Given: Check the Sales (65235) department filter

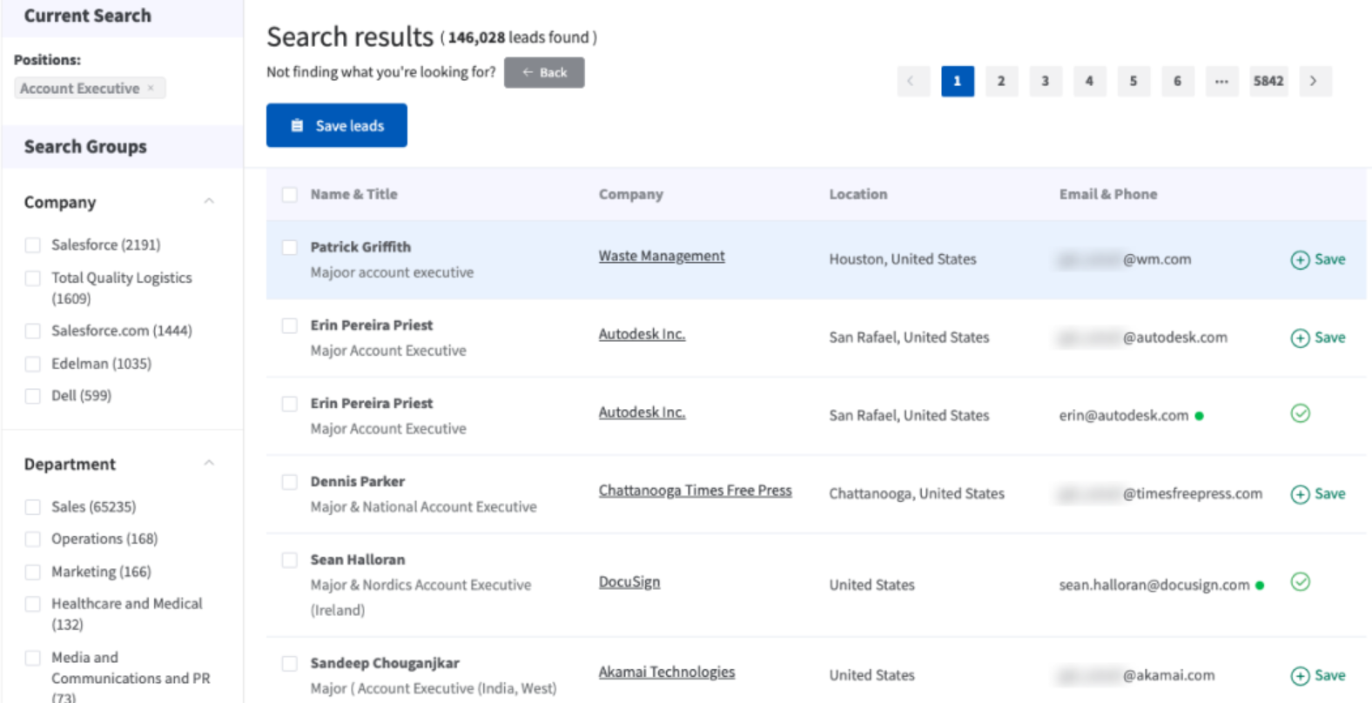Looking at the screenshot, I should (x=33, y=507).
